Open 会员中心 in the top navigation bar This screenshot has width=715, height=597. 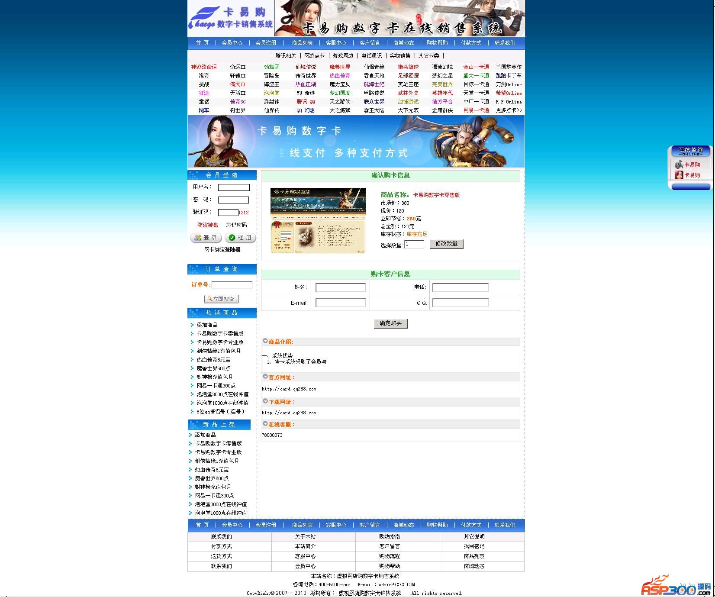232,43
